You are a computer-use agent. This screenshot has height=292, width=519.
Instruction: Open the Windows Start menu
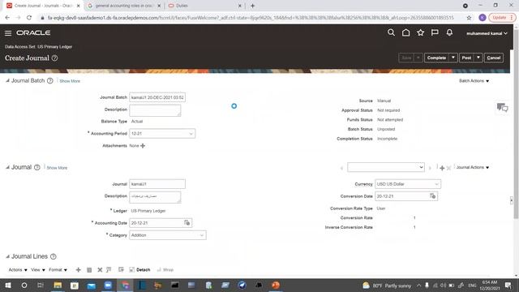pos(7,285)
